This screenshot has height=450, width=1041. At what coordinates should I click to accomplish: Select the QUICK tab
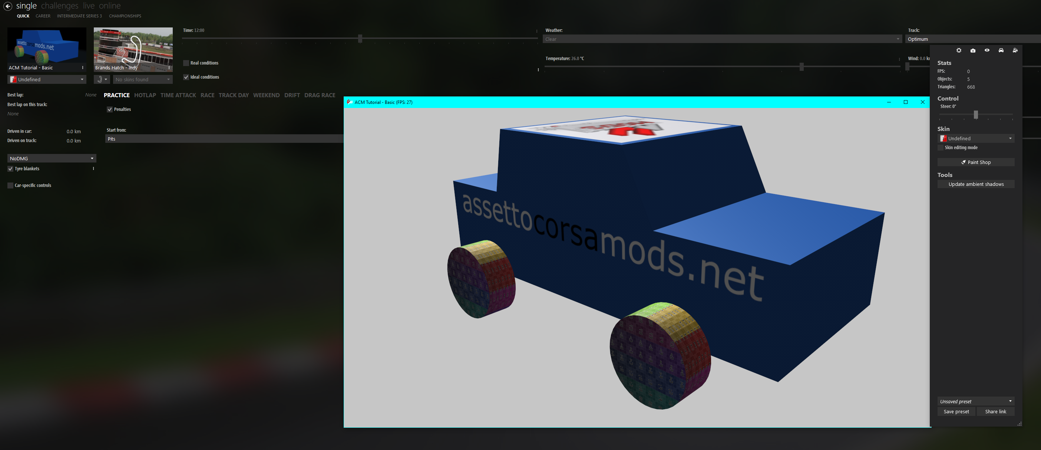[23, 16]
